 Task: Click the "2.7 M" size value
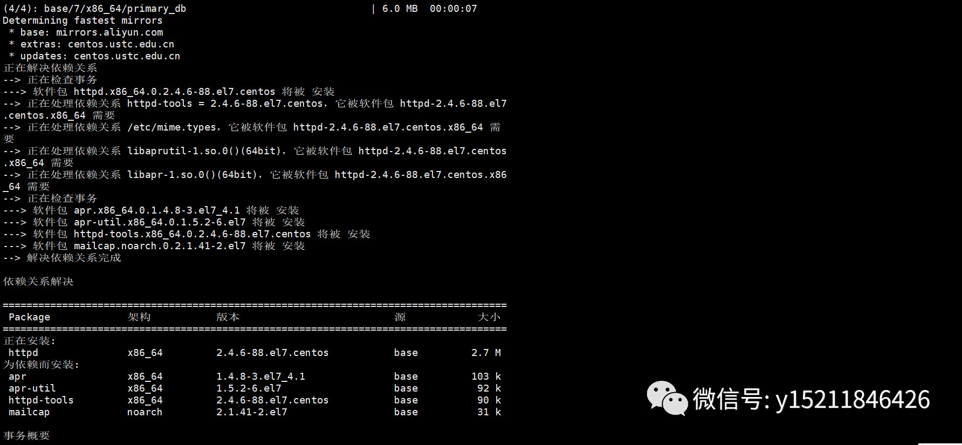(486, 353)
